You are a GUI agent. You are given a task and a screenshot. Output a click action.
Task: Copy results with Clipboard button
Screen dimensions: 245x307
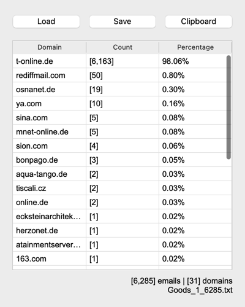198,21
